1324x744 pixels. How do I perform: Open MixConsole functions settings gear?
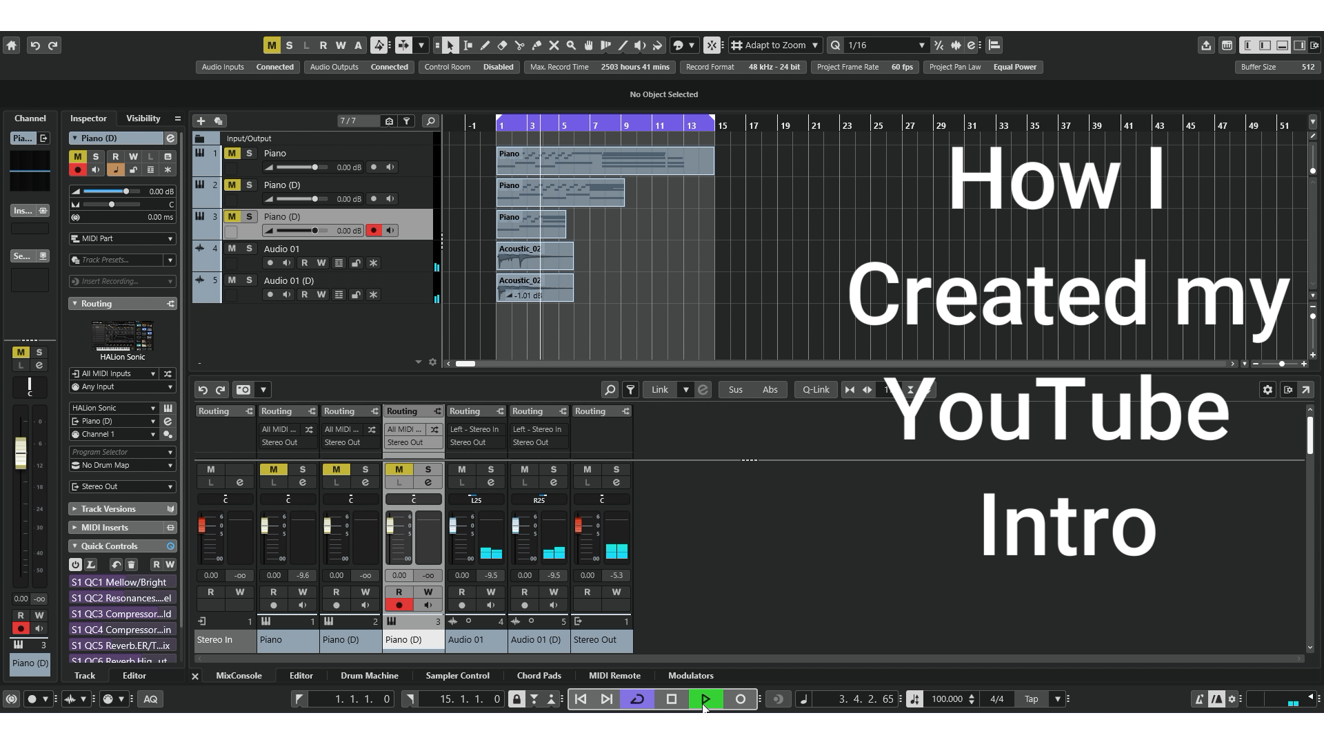[1267, 390]
